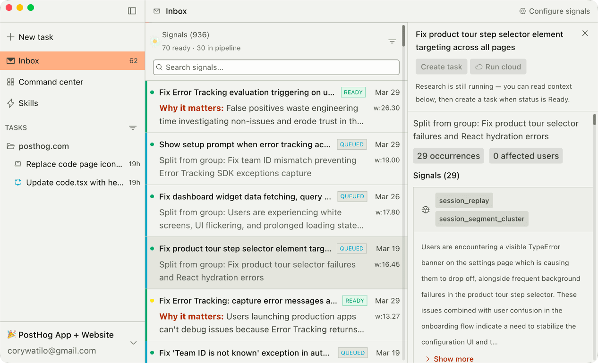Click the signals pipeline status dot icon
Screen dimensions: 598x363
154,41
